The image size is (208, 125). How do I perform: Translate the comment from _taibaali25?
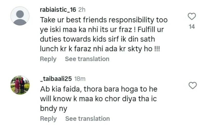click(x=87, y=119)
